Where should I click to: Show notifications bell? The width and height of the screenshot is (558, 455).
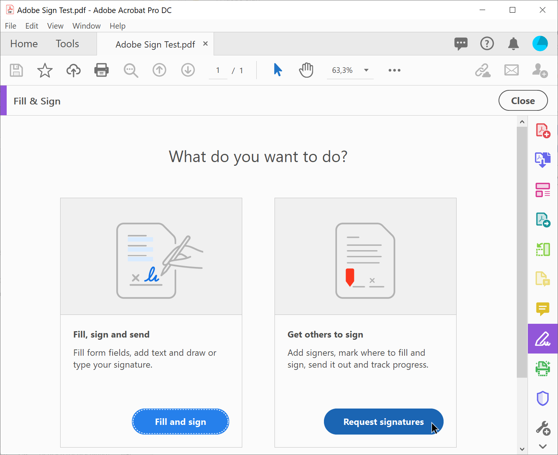(513, 44)
